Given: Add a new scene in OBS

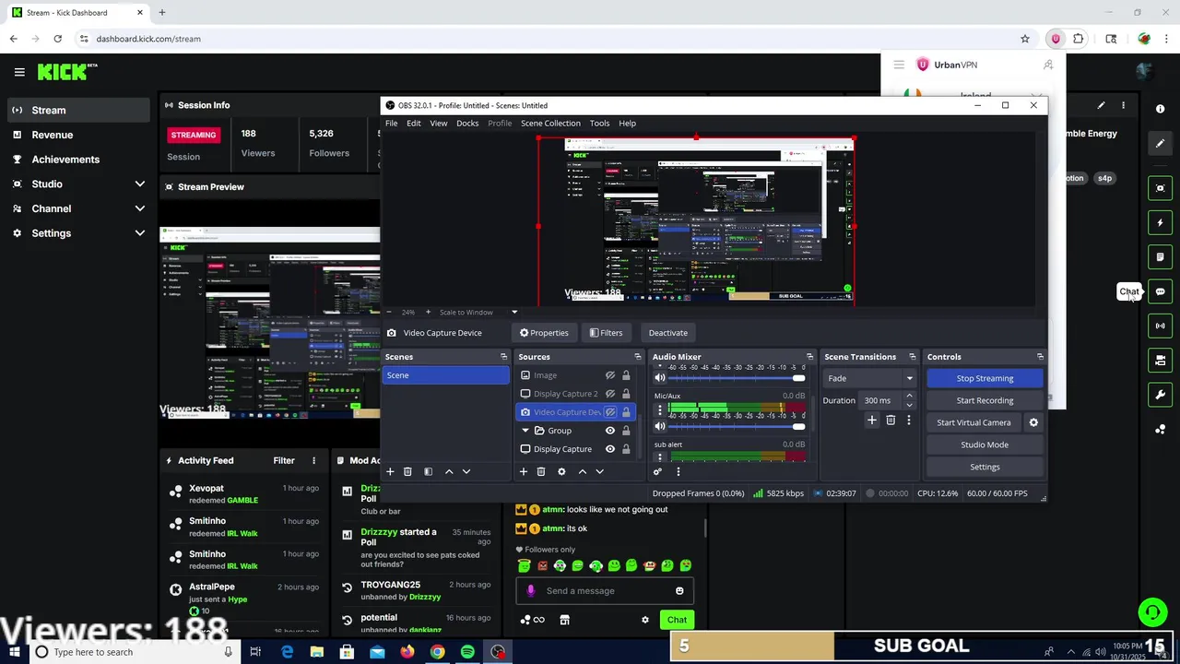Looking at the screenshot, I should (x=390, y=471).
